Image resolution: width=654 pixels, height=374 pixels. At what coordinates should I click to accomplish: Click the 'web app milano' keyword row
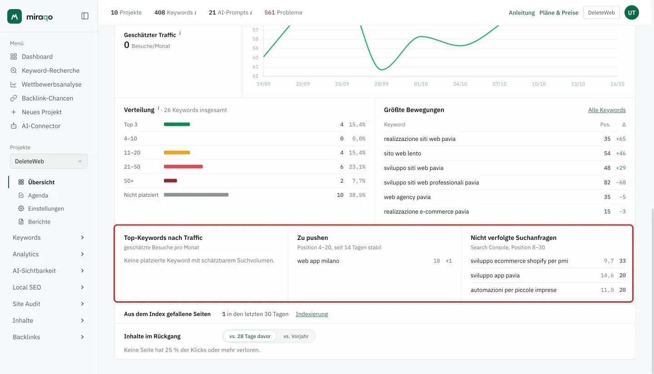pyautogui.click(x=375, y=261)
